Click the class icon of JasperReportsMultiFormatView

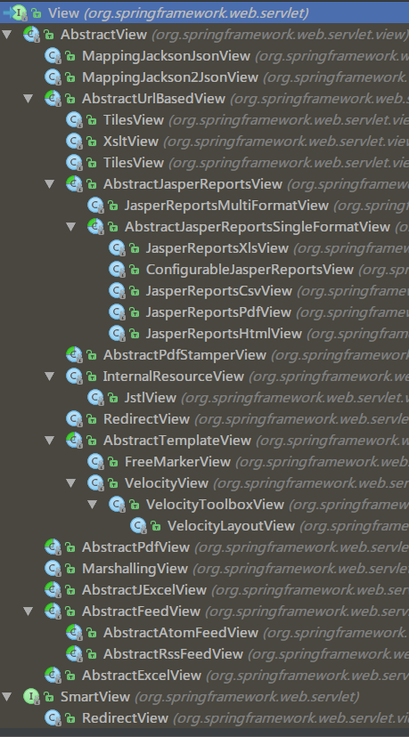point(95,206)
